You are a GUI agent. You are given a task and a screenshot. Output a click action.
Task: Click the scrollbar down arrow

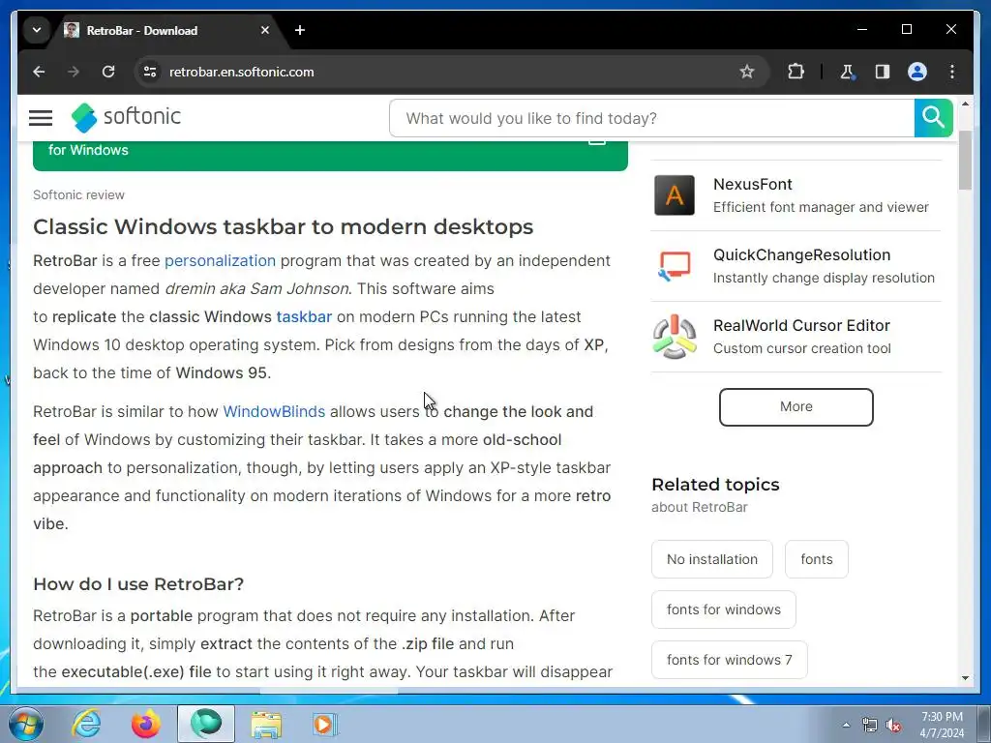[965, 678]
